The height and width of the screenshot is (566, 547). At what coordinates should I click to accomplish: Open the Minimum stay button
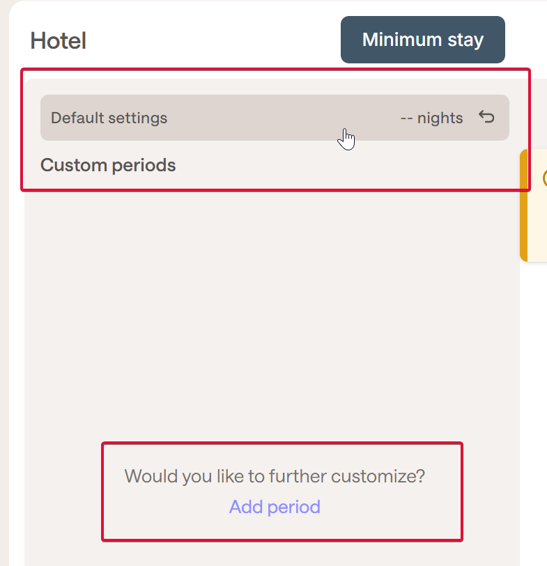[x=423, y=40]
